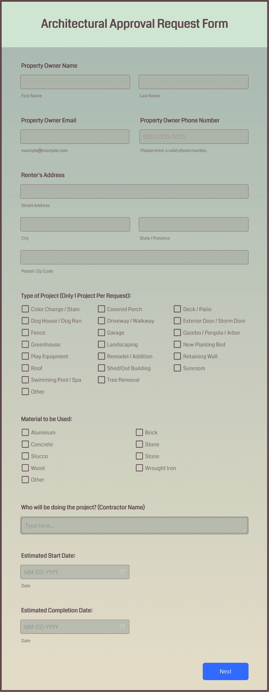Click the Last Name input field
The image size is (269, 692).
(193, 82)
